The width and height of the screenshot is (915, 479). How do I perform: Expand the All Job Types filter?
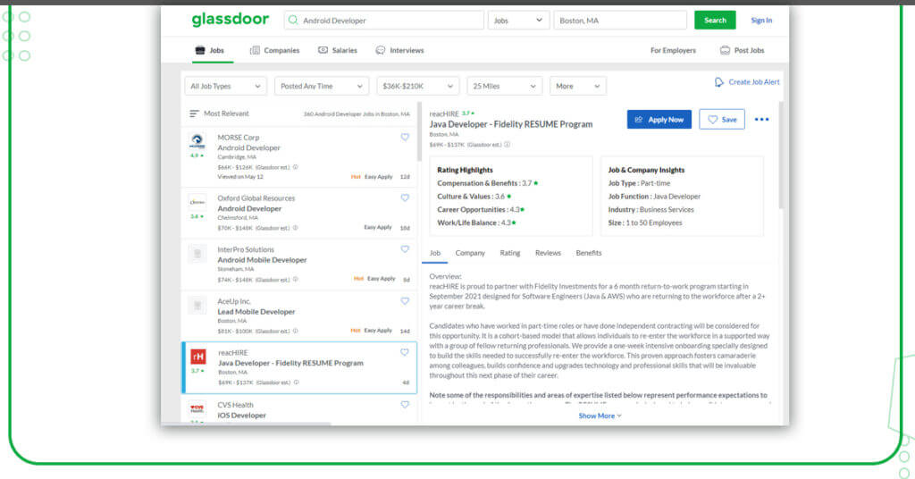point(225,87)
